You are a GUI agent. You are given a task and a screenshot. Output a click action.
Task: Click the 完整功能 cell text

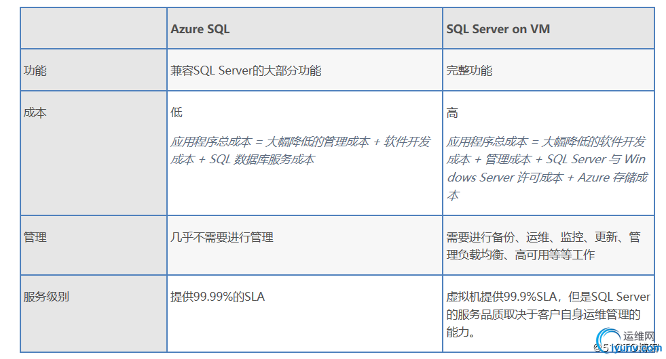(x=469, y=70)
